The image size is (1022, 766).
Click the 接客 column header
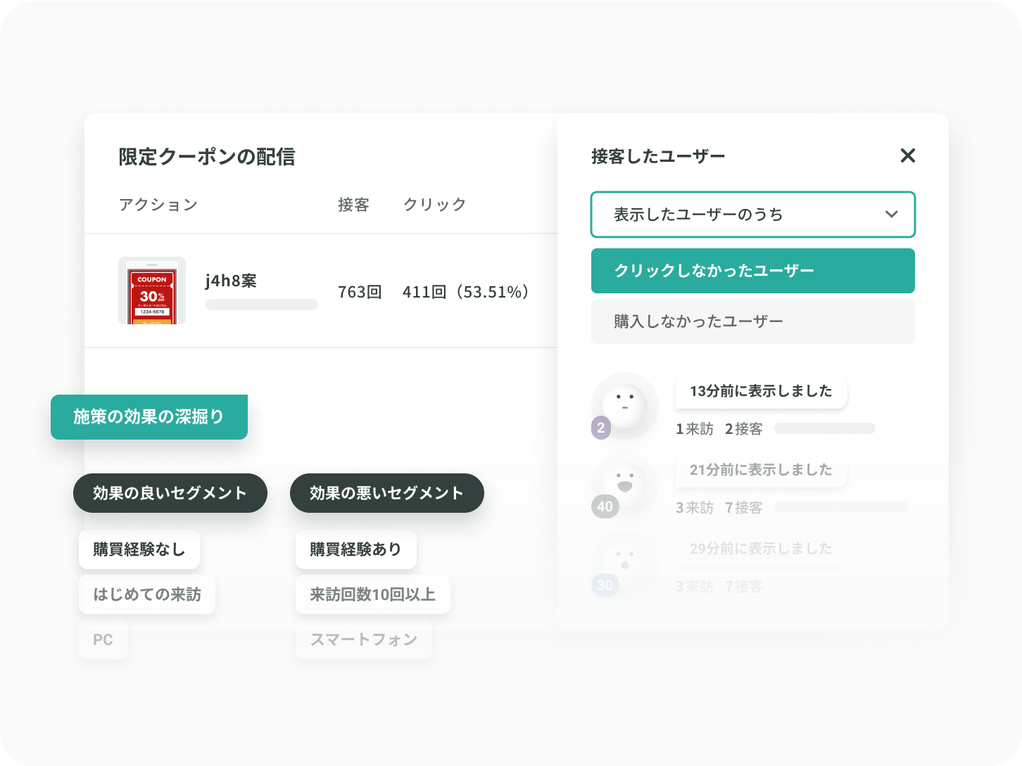(353, 205)
